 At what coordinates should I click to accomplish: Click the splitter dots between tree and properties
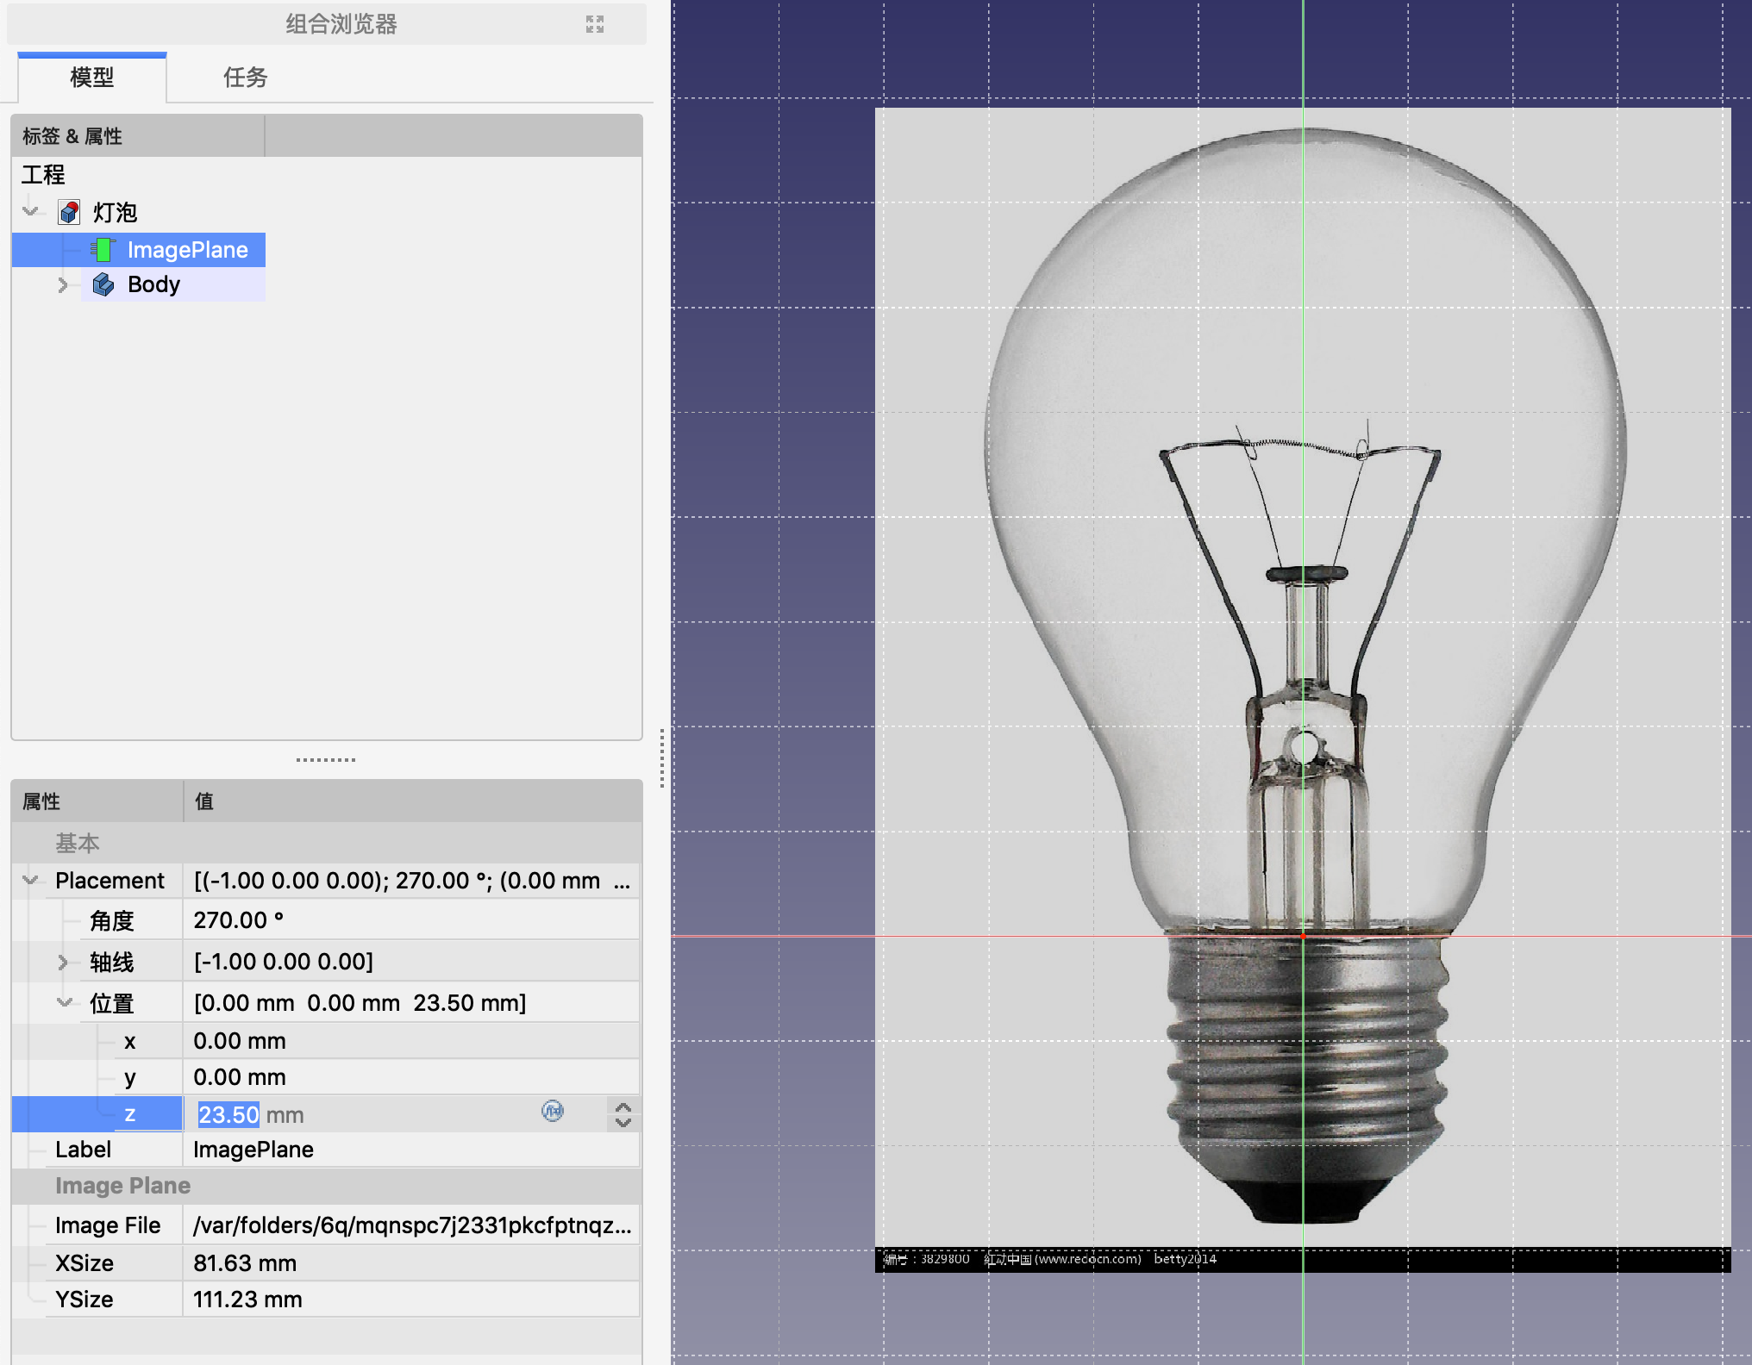click(x=326, y=760)
